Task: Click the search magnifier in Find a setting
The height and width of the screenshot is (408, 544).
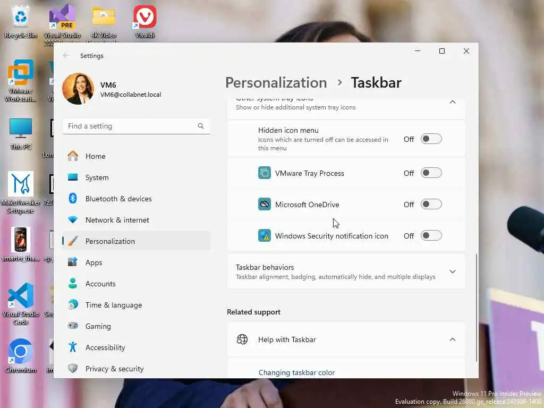Action: 201,126
